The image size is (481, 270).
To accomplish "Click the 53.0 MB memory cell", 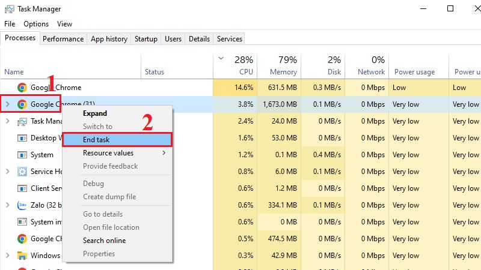I will point(279,138).
